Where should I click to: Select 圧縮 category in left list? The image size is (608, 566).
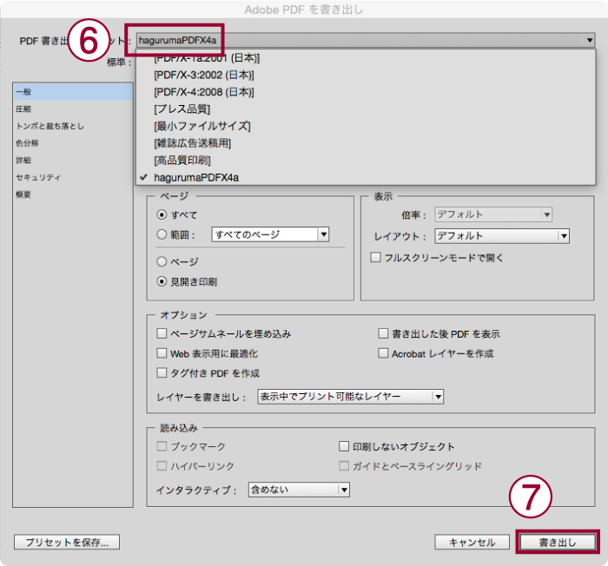pos(73,109)
